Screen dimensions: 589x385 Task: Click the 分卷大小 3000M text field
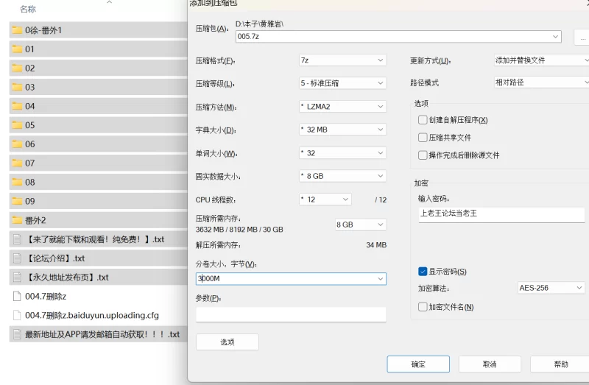click(291, 279)
